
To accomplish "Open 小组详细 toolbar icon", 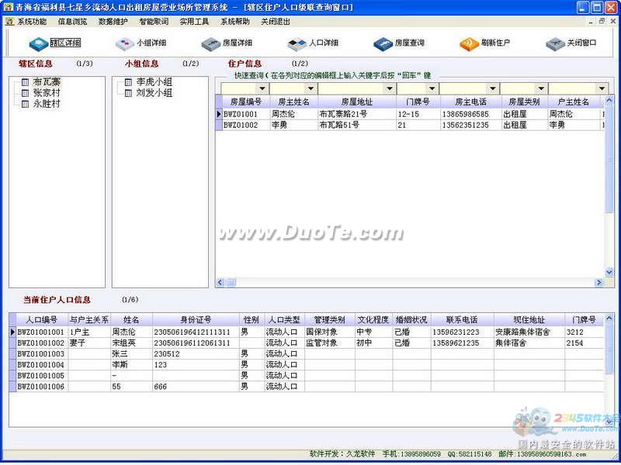I will 125,43.
